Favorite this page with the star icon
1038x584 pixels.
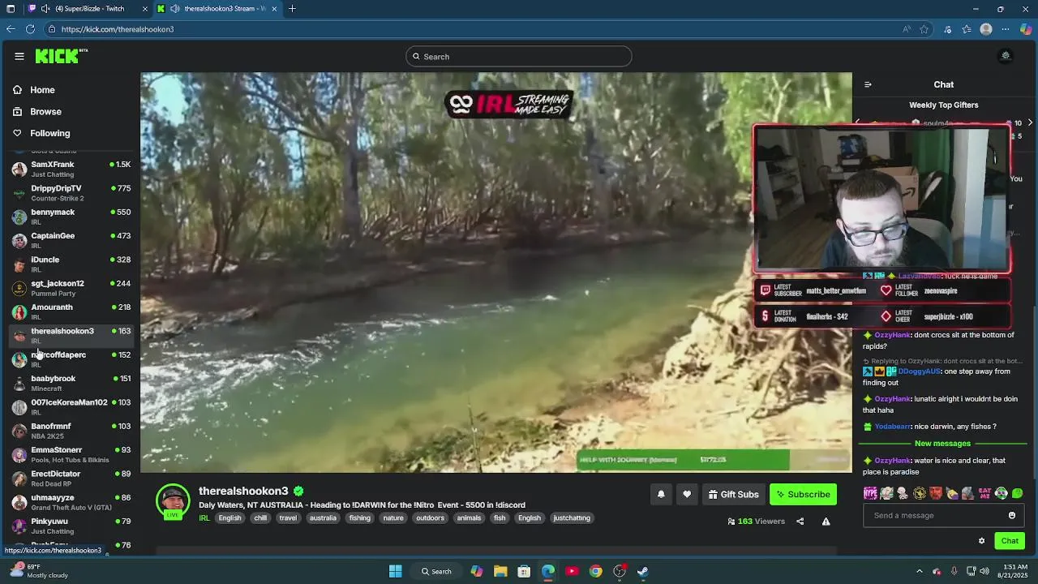coord(924,29)
